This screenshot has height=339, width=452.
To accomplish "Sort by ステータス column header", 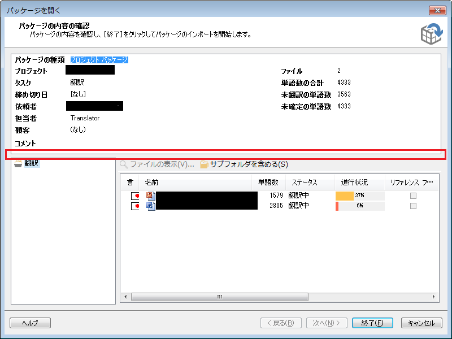I will tap(310, 182).
